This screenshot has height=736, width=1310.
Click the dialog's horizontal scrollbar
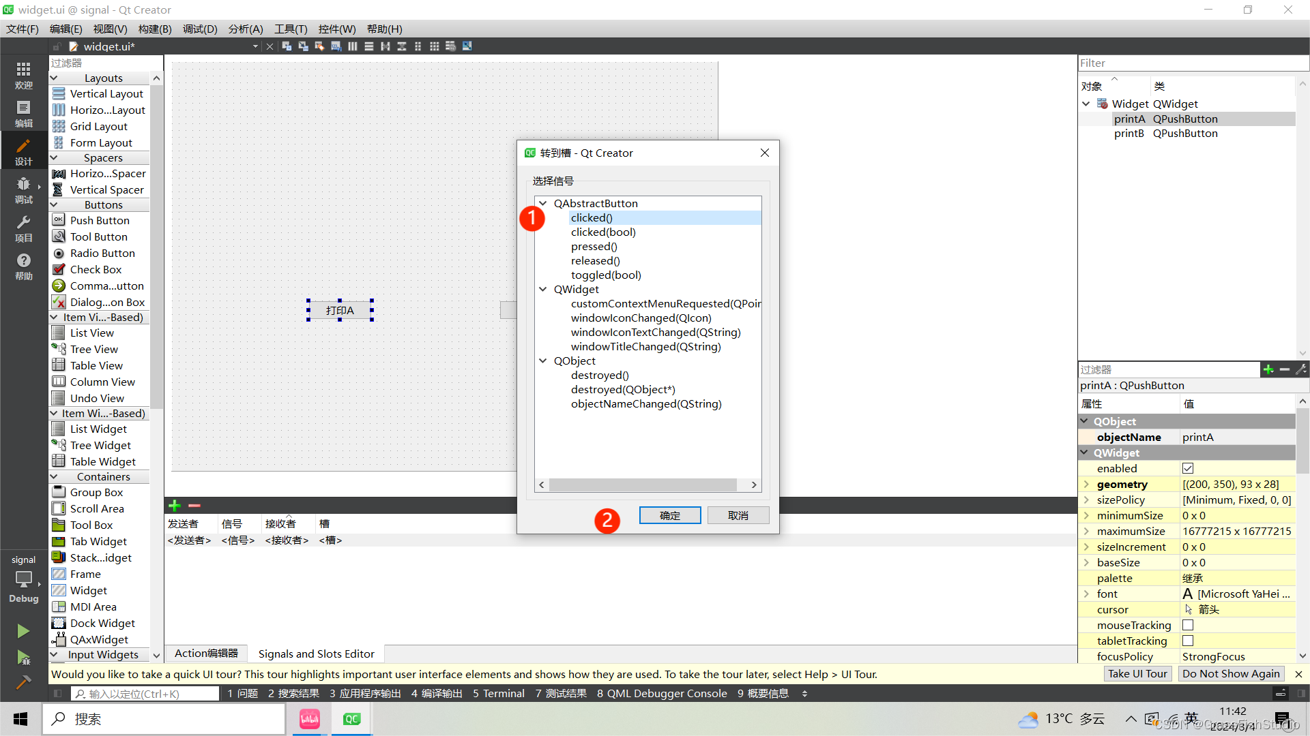coord(643,485)
